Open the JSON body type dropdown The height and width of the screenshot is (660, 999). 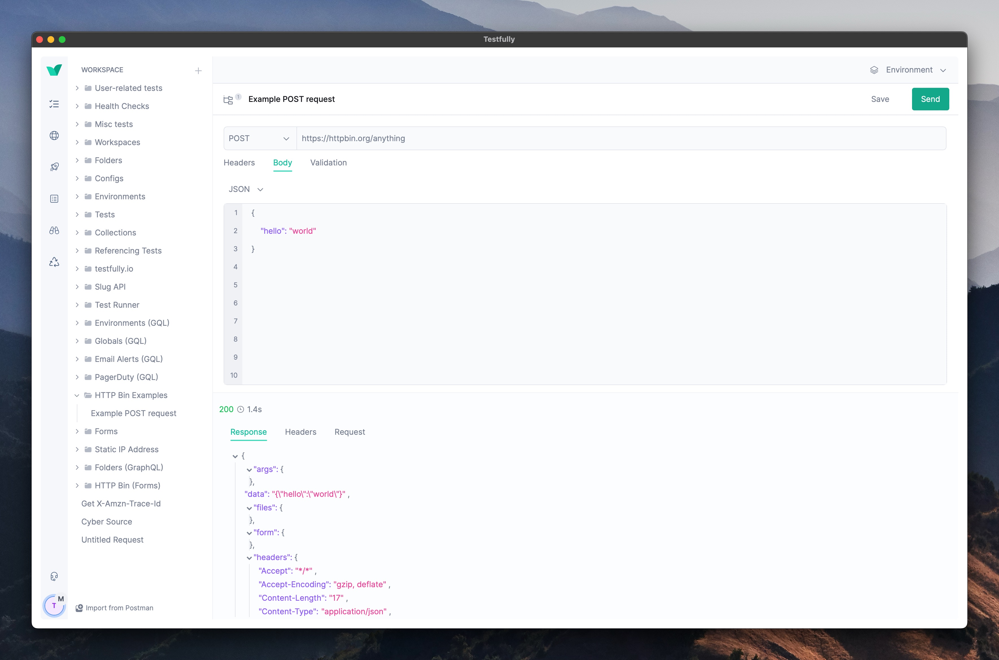pyautogui.click(x=246, y=189)
